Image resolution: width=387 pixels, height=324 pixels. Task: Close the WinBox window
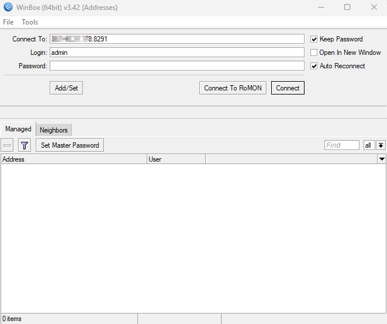[x=374, y=7]
